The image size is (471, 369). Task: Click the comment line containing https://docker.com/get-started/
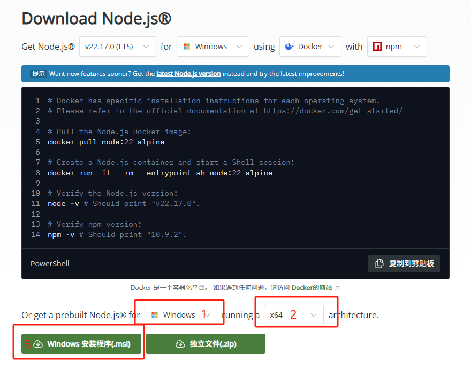[x=225, y=111]
